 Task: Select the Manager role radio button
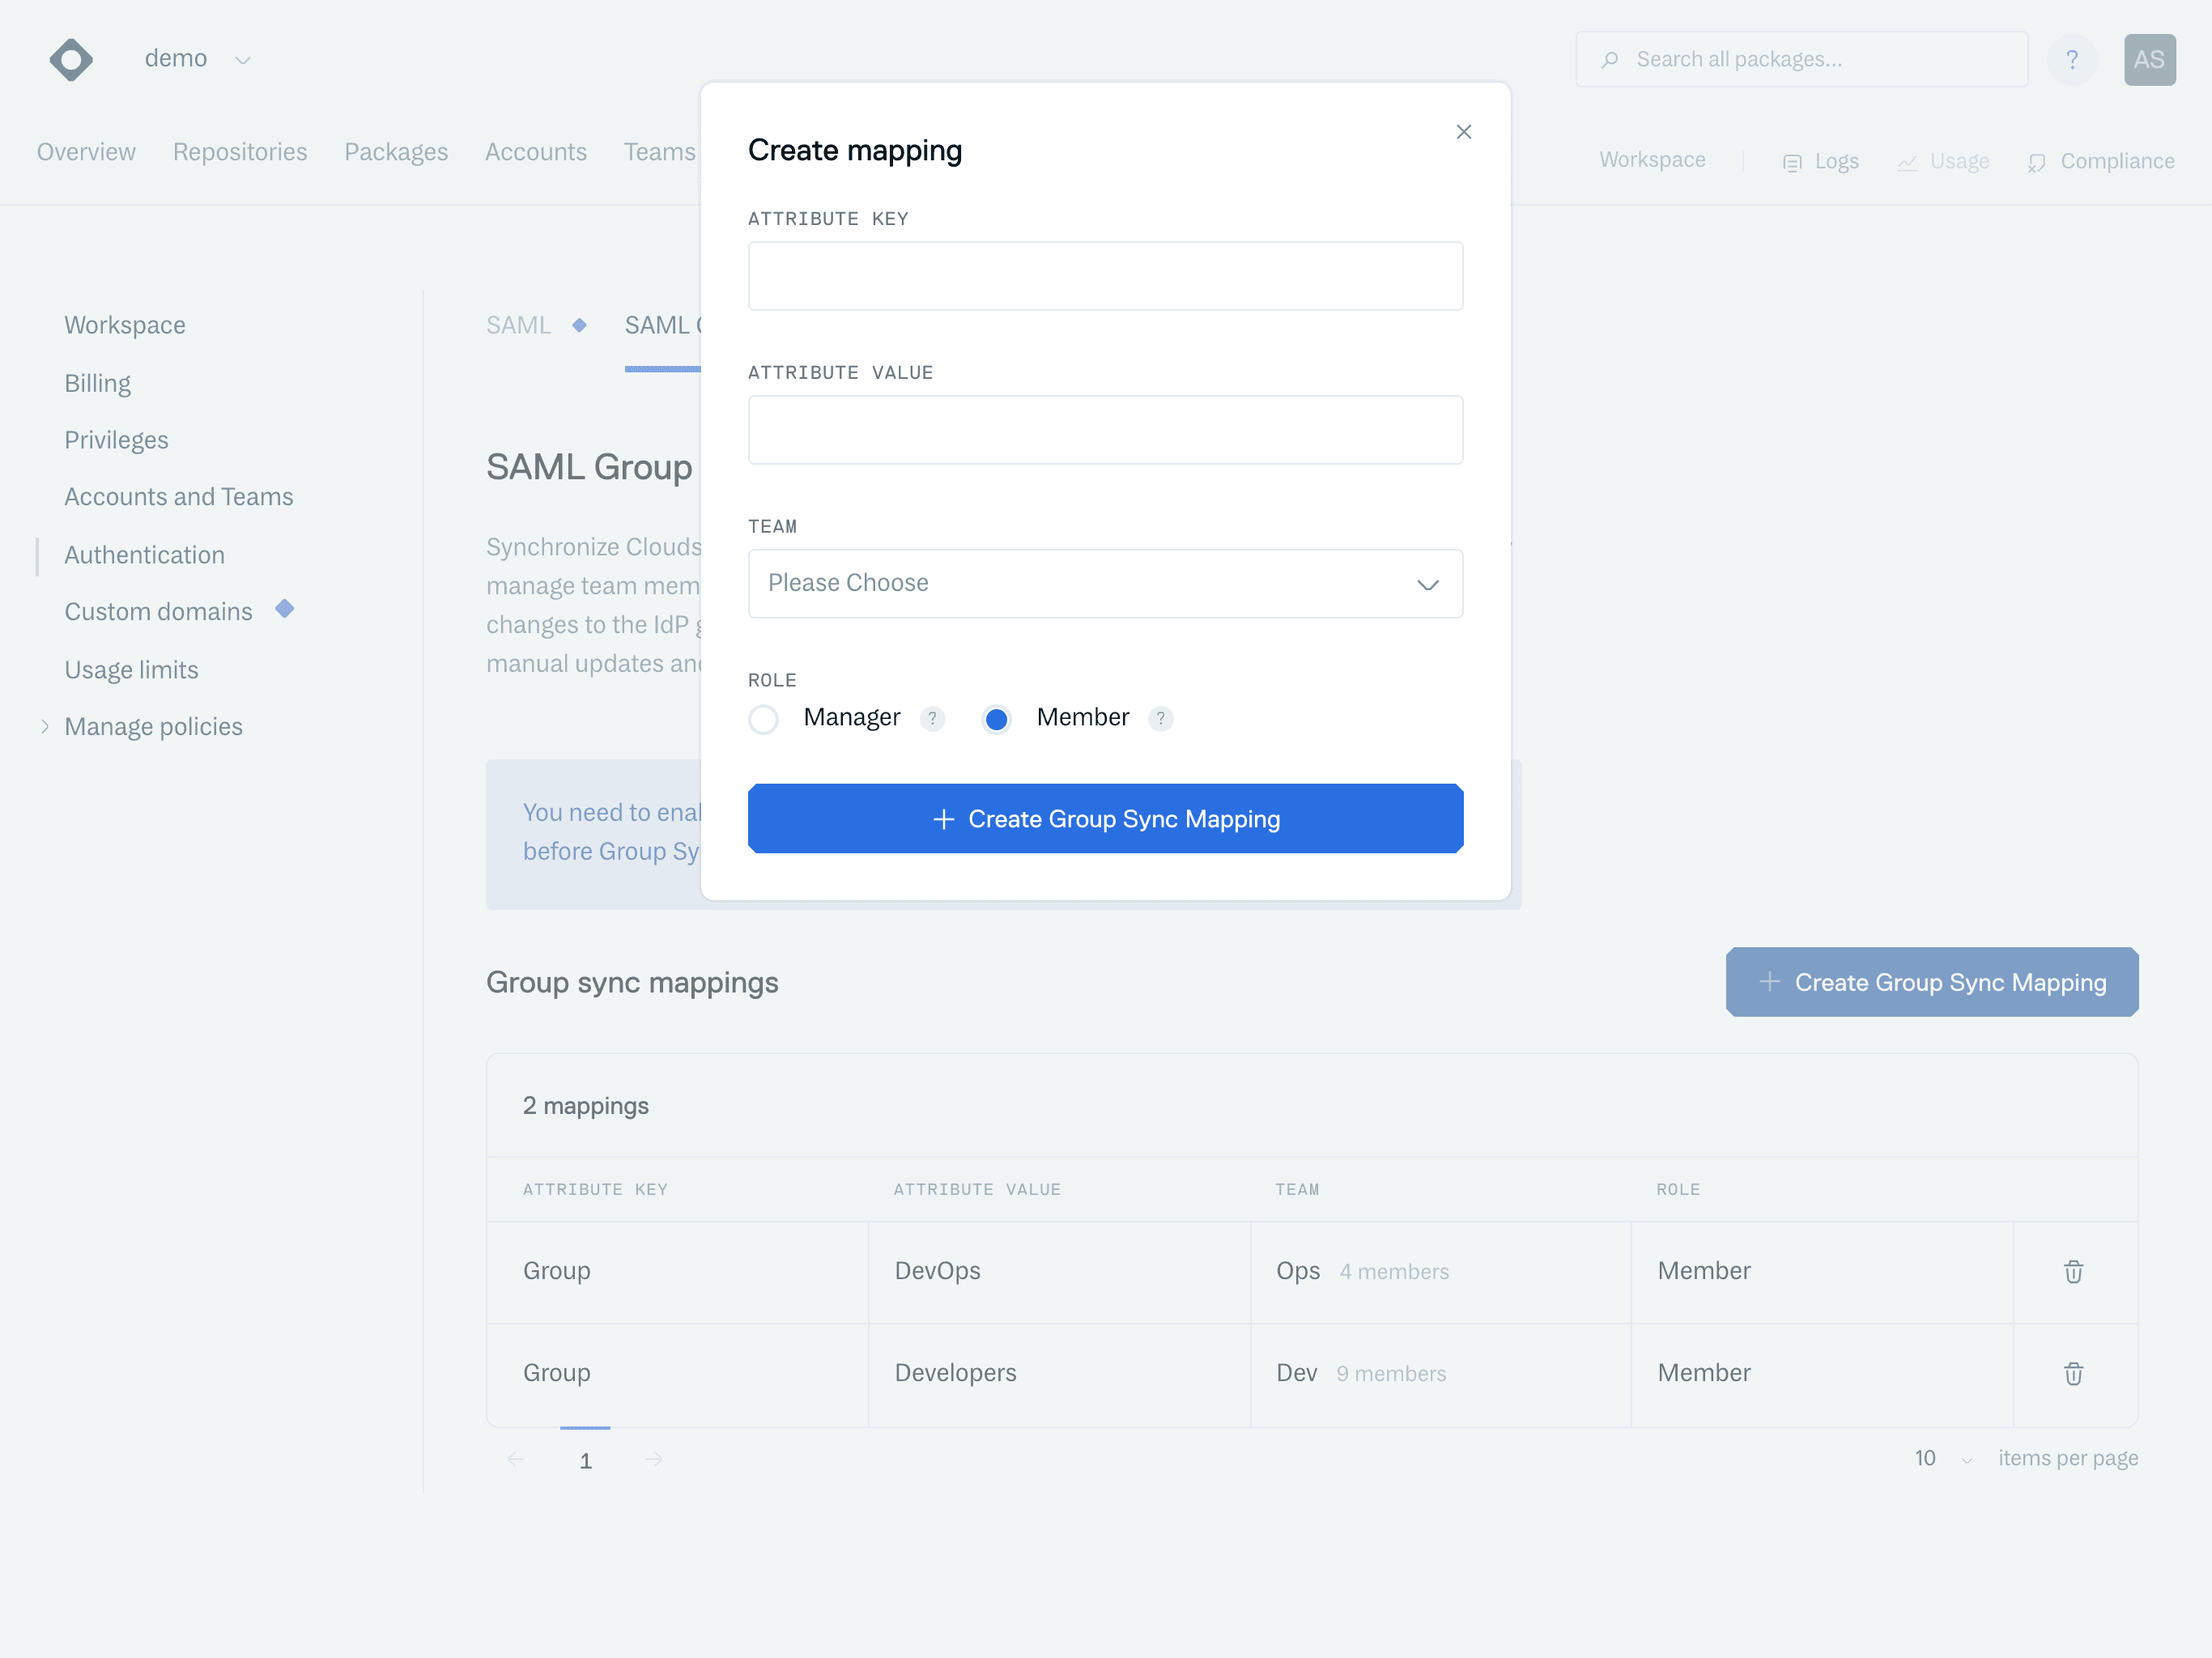click(x=764, y=719)
